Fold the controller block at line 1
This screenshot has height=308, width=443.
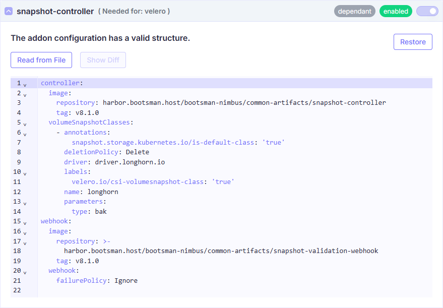click(x=25, y=84)
